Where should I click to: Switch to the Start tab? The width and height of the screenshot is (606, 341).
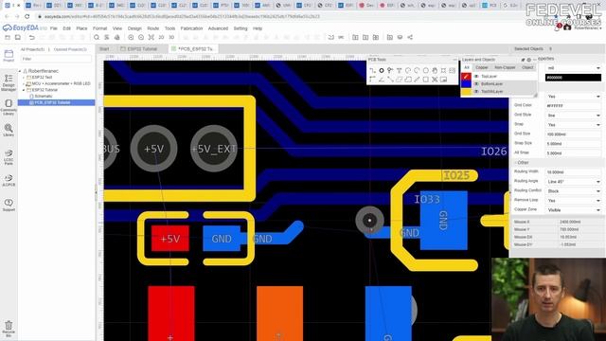click(104, 49)
